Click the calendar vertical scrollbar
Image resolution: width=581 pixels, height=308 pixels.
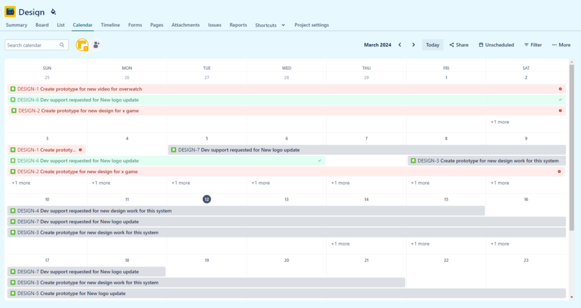(571, 148)
